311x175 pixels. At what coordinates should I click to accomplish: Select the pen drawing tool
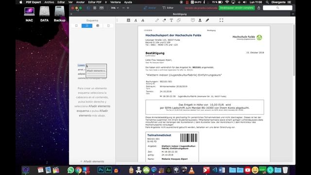tap(157, 20)
